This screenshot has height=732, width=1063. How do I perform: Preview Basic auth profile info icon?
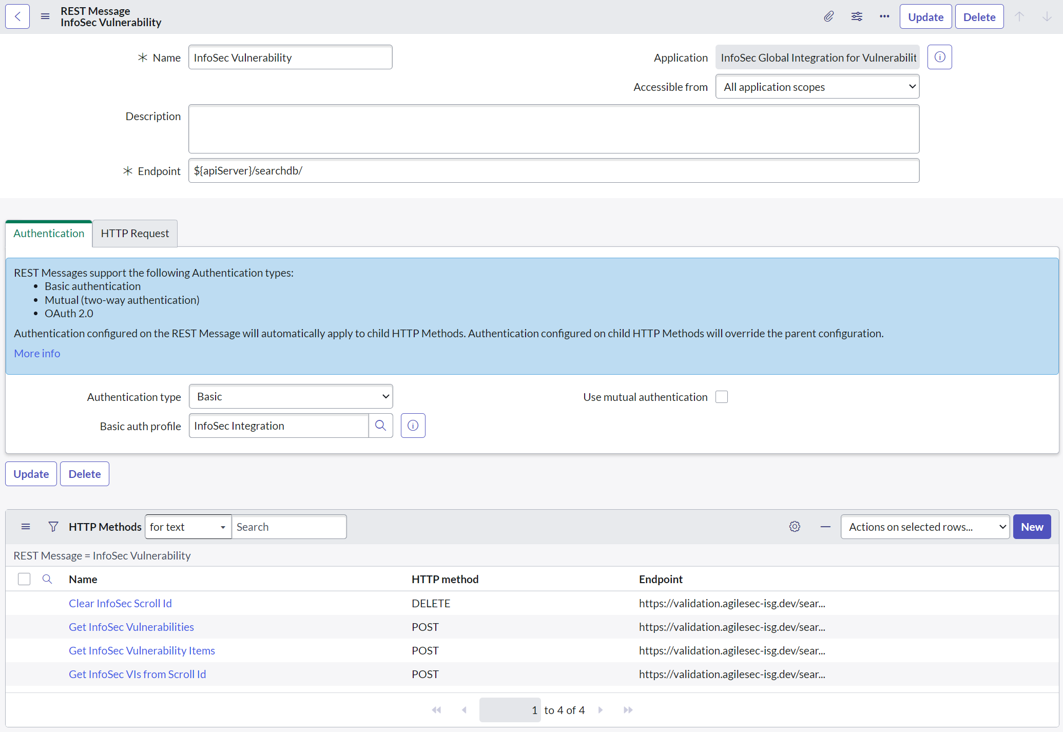coord(413,426)
